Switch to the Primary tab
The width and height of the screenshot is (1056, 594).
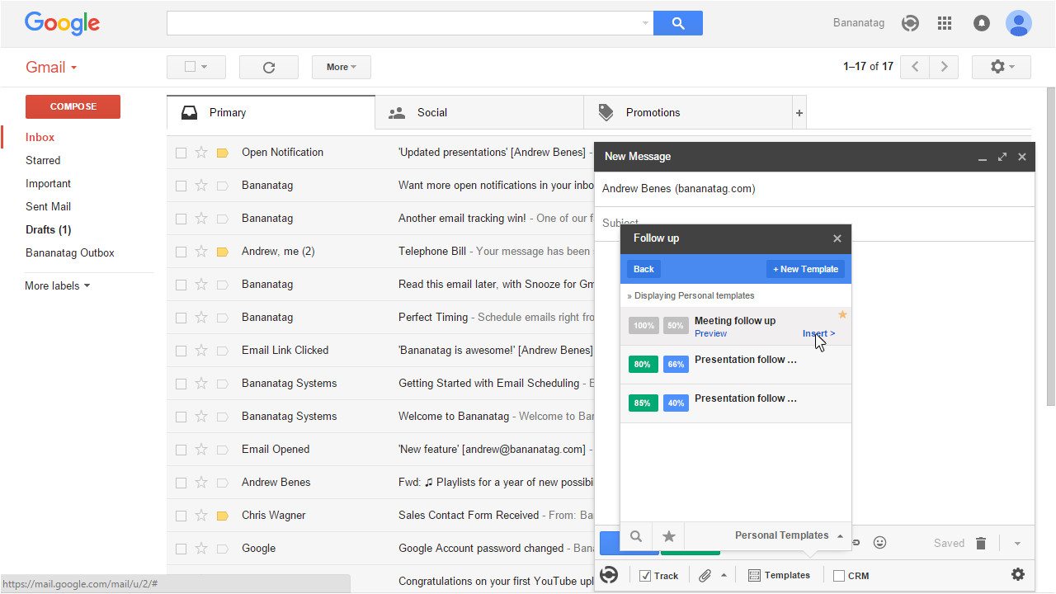pos(271,112)
